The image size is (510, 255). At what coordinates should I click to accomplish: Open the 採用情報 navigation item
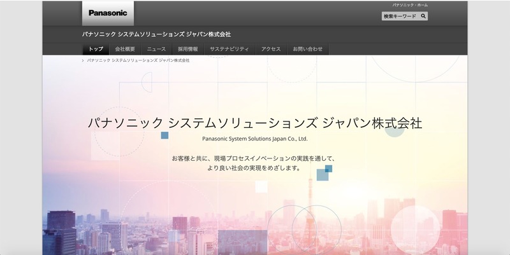[x=188, y=49]
